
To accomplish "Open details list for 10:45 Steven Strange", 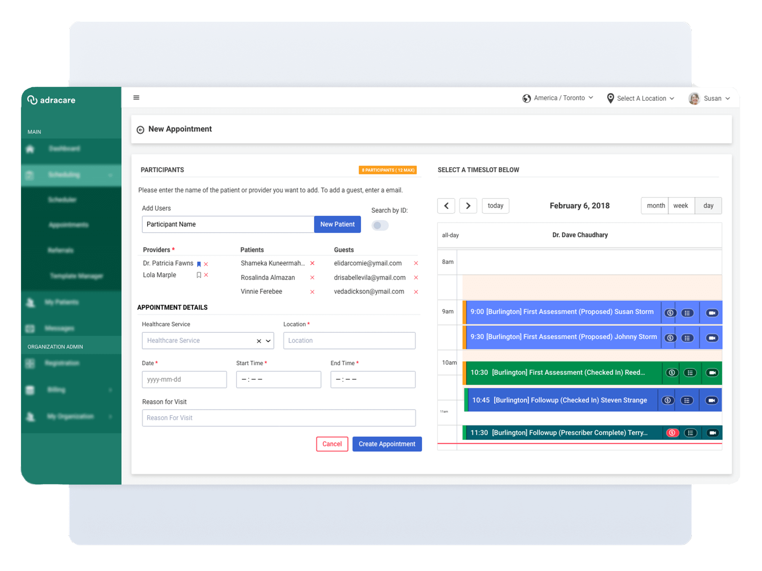I will pos(687,400).
